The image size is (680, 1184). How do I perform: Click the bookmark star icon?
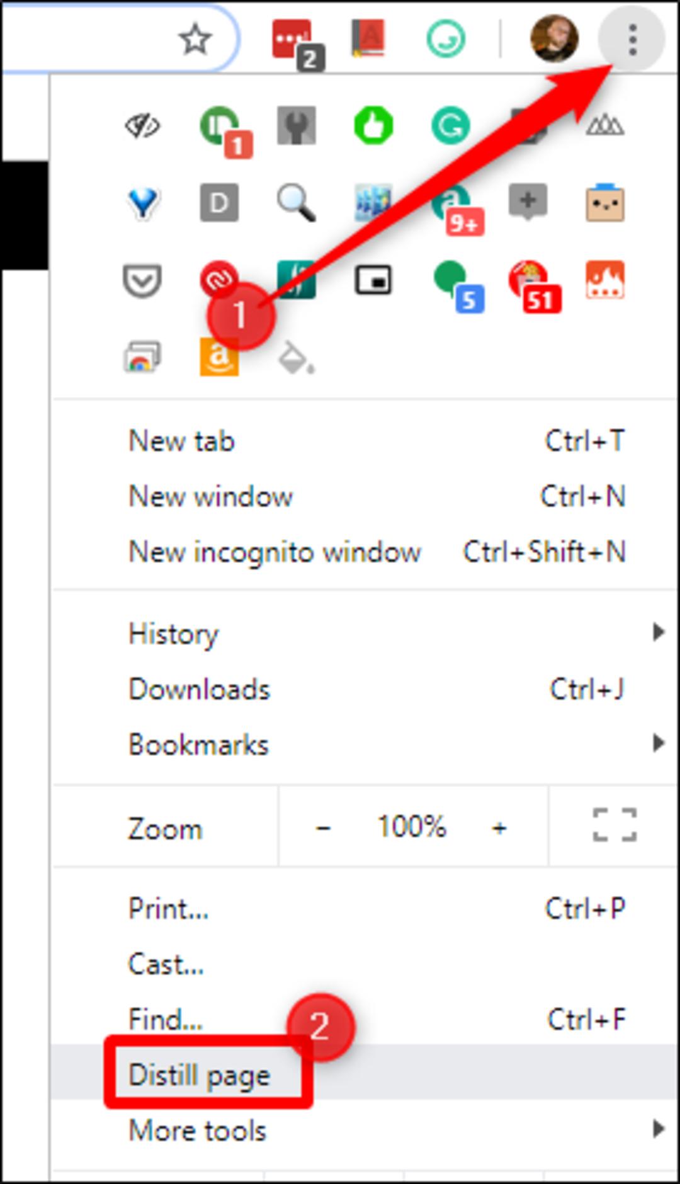pyautogui.click(x=195, y=39)
